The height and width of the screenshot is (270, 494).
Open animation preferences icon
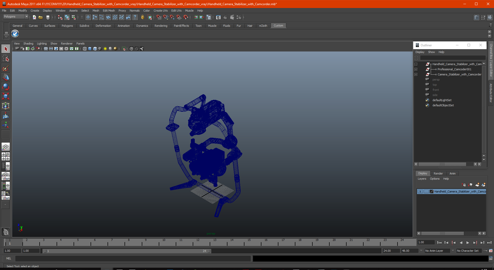491,251
